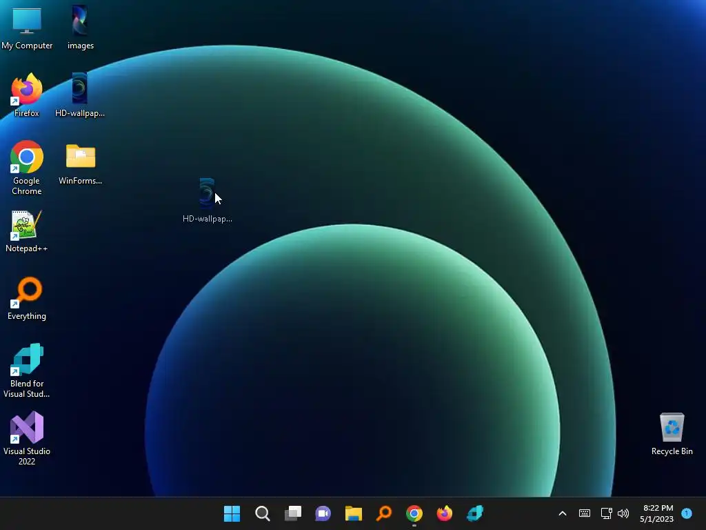The width and height of the screenshot is (706, 530).
Task: Select HD-wallpap file beside Firefox shortcut
Action: [x=80, y=95]
